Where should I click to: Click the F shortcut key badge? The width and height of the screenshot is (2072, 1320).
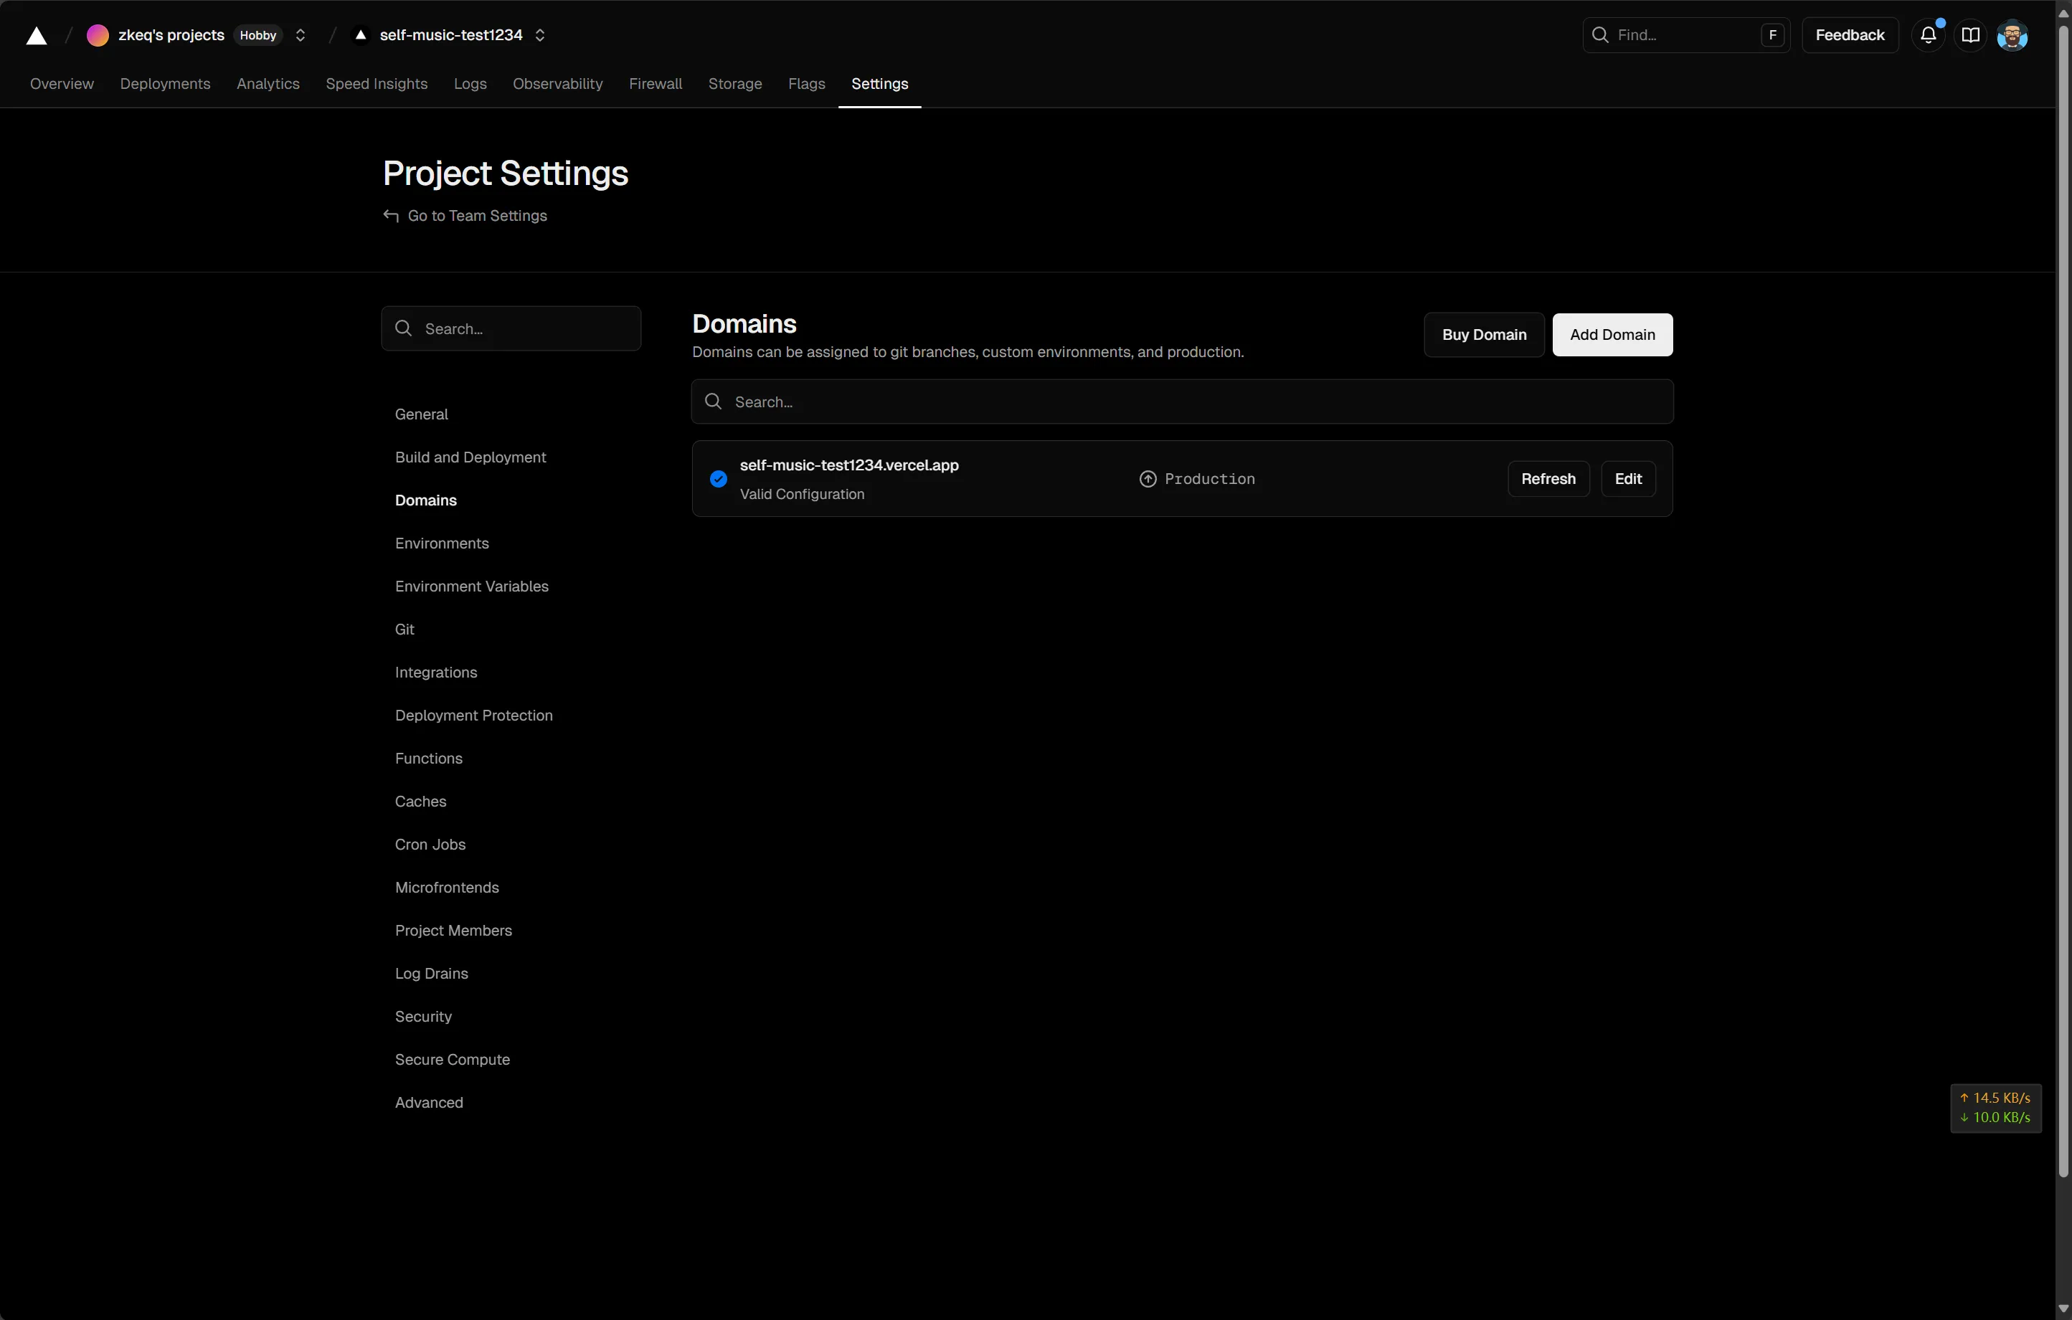(x=1771, y=35)
